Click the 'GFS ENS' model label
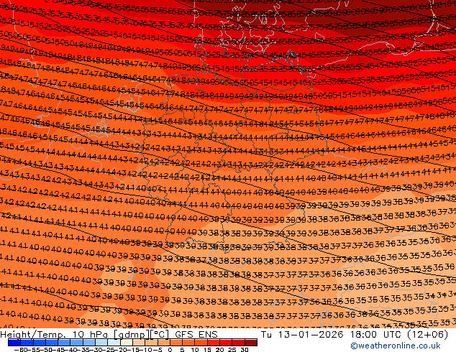Viewport: 456px width, 352px height. [196, 335]
